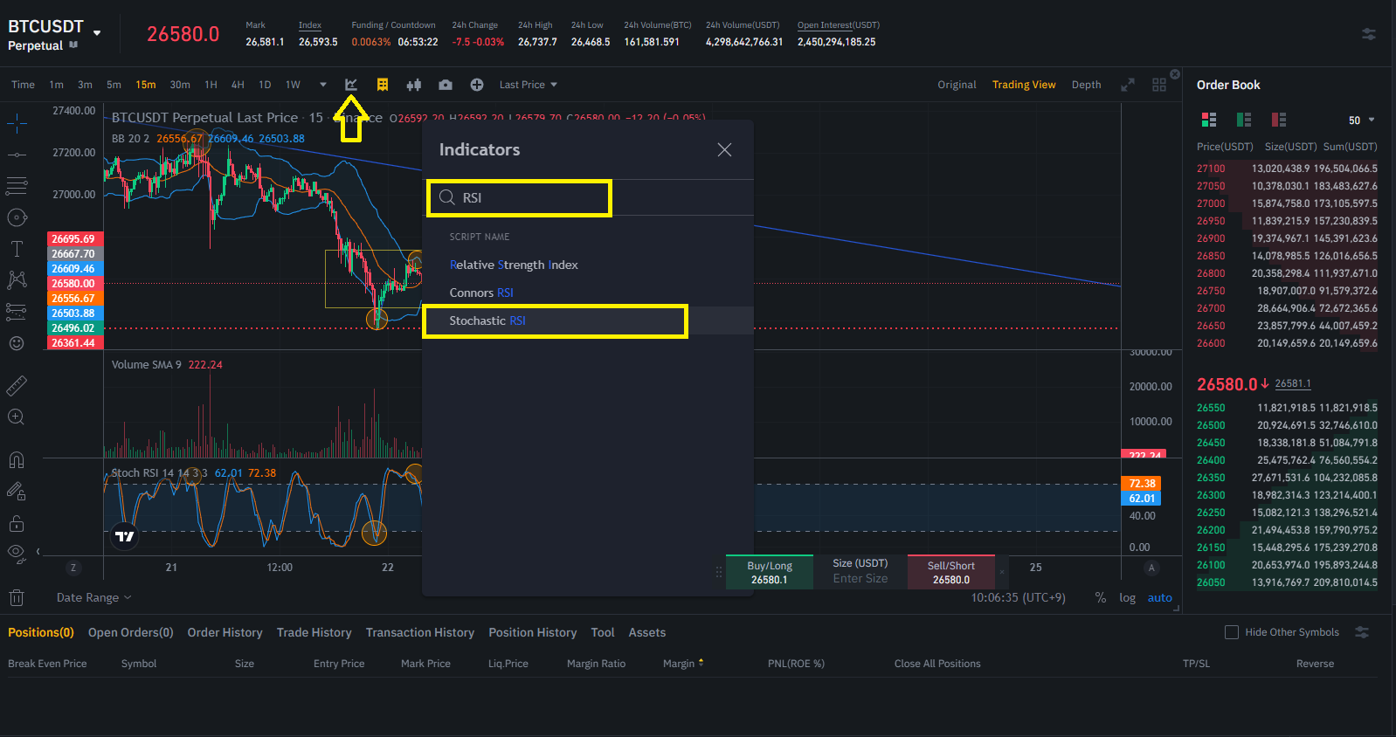Open the order book depth 50 dropdown
This screenshot has width=1396, height=737.
1361,121
